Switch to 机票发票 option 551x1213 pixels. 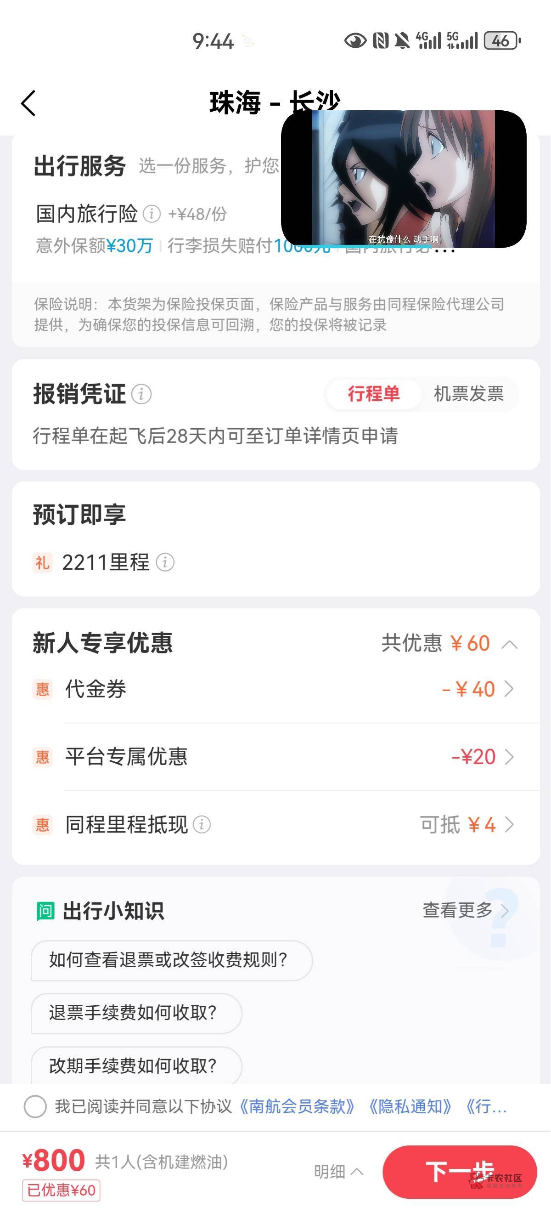[469, 394]
